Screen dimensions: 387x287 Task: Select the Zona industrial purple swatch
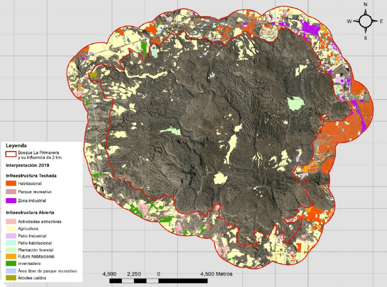tap(10, 200)
